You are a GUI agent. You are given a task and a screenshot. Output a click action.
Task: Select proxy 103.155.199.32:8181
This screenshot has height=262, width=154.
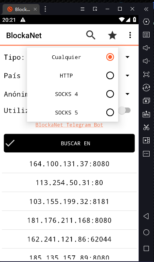coord(69,202)
